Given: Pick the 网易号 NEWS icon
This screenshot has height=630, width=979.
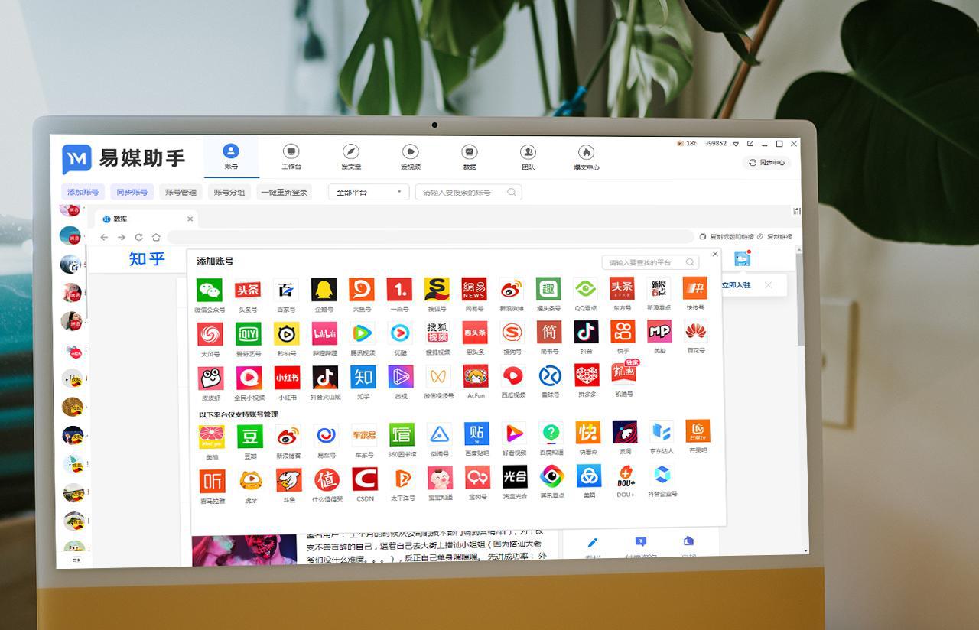Looking at the screenshot, I should tap(474, 289).
